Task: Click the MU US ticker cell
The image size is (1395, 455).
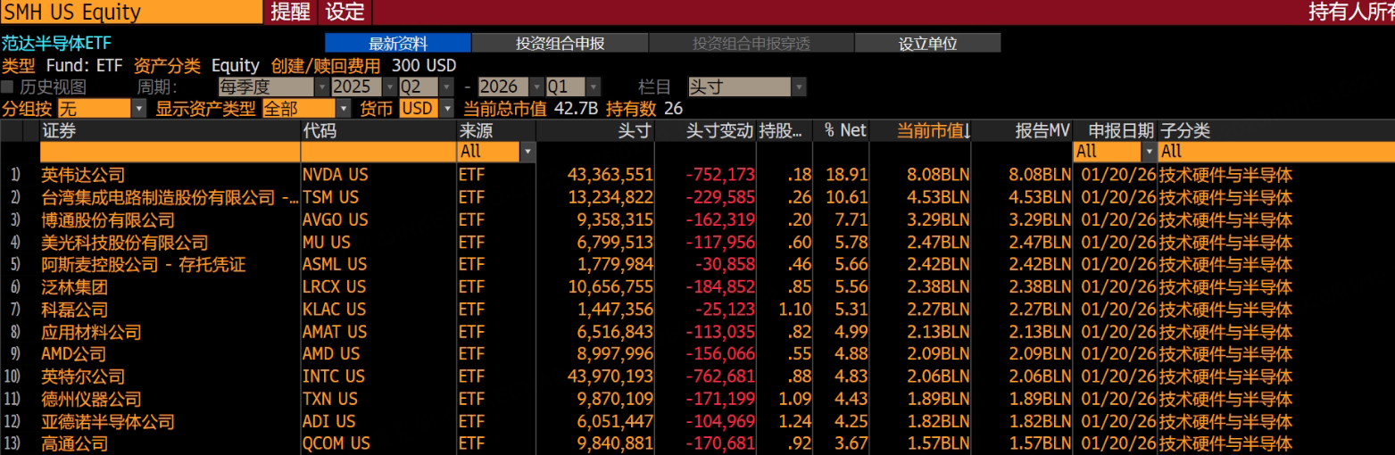Action: click(x=326, y=242)
